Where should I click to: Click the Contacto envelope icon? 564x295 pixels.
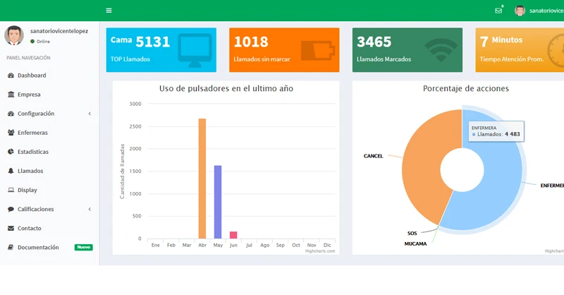pyautogui.click(x=11, y=228)
